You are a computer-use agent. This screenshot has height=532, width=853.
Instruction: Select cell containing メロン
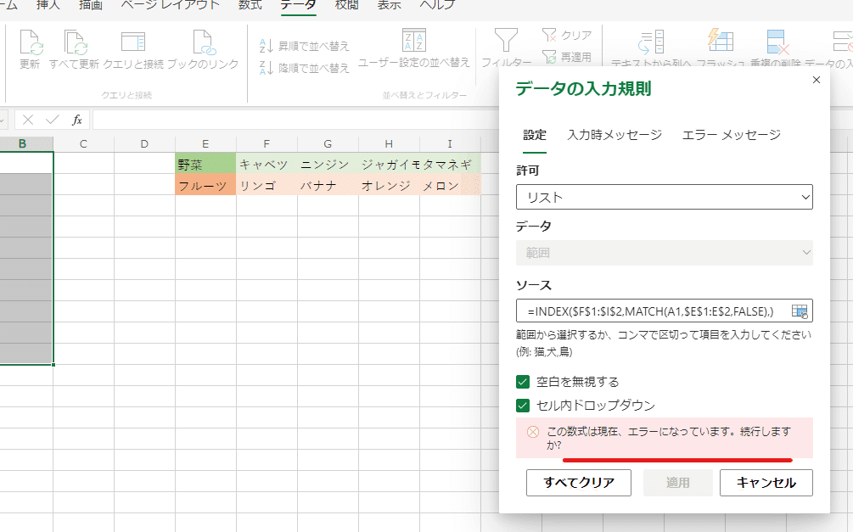tap(450, 185)
